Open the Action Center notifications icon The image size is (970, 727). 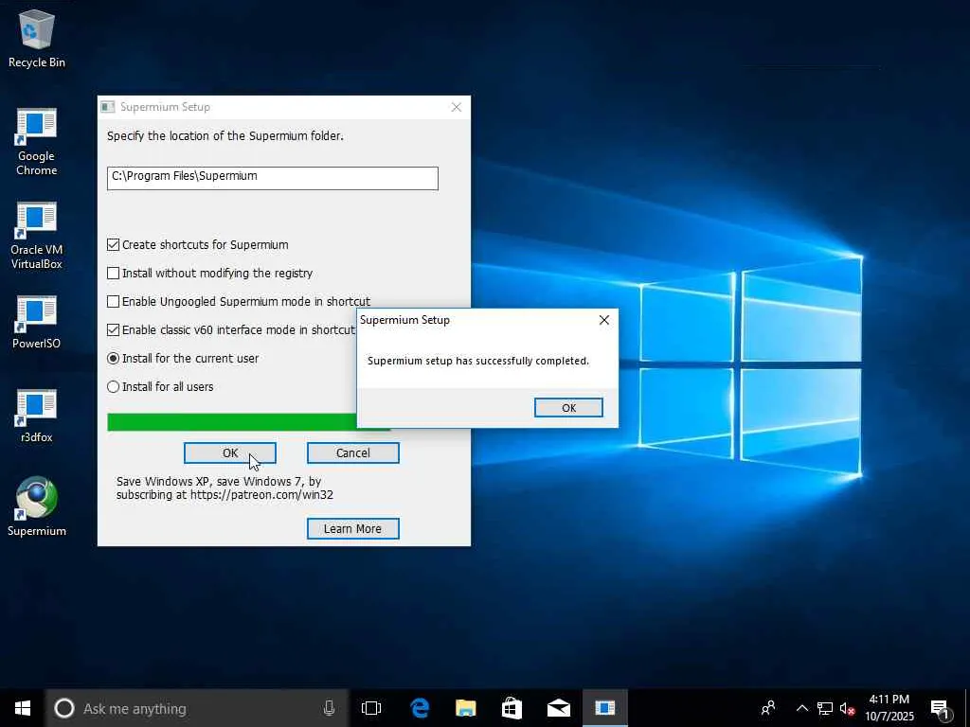point(941,709)
